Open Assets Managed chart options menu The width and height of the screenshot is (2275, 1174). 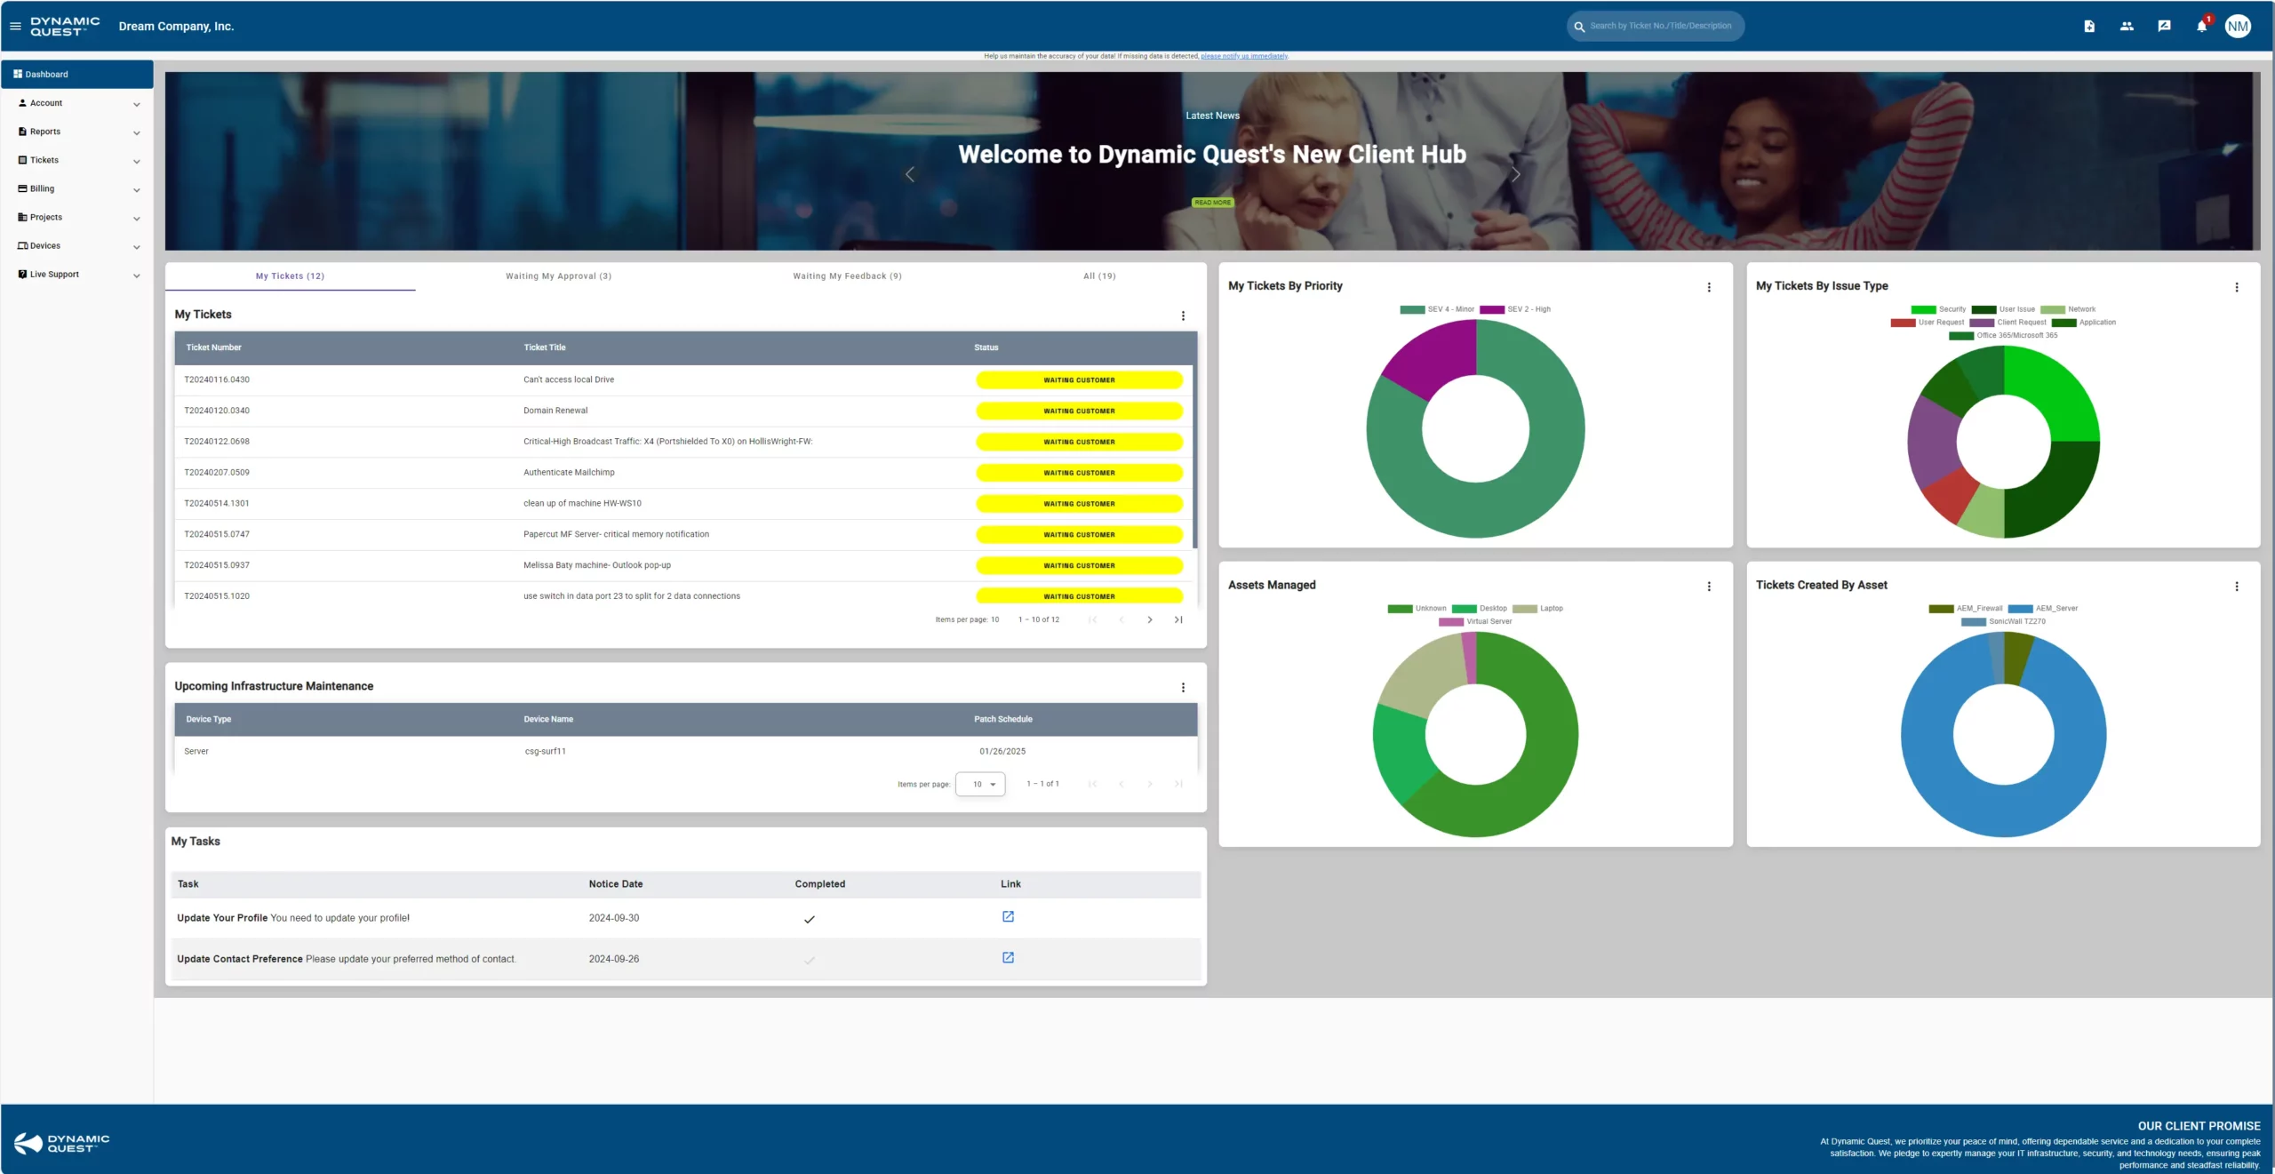pos(1709,587)
